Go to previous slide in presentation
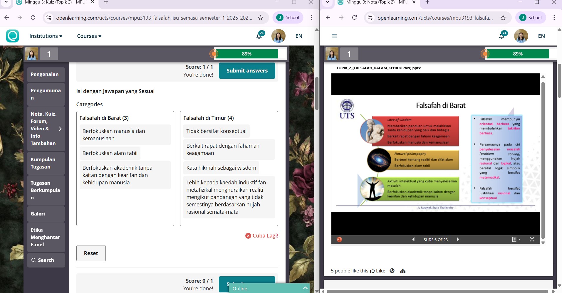Screen dimensions: 562x293 pos(413,239)
